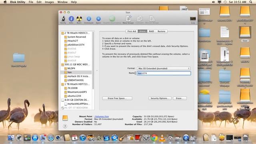This screenshot has width=256, height=144.
Task: Click the Erase button
Action: click(x=180, y=98)
